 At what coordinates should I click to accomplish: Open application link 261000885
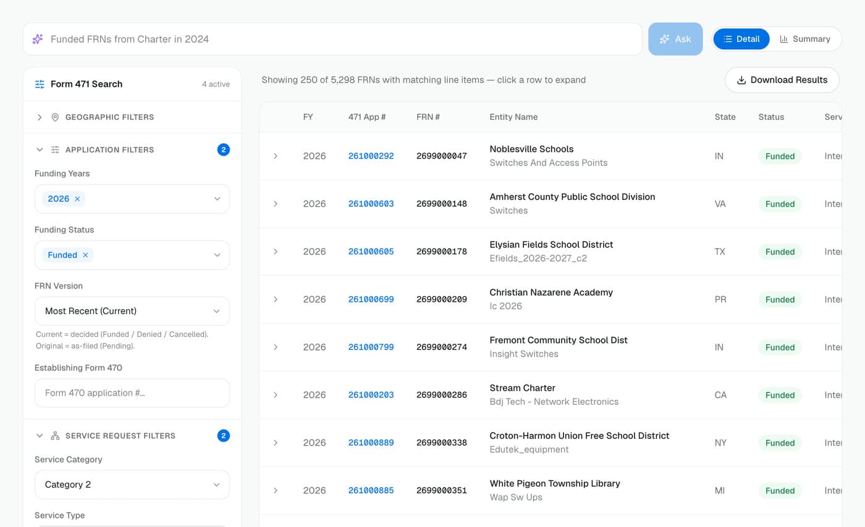click(371, 491)
